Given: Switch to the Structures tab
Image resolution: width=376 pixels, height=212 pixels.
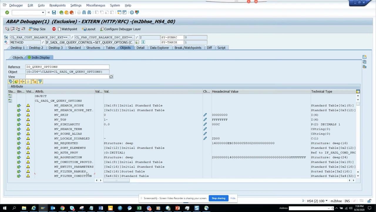Looking at the screenshot, I should pos(93,48).
